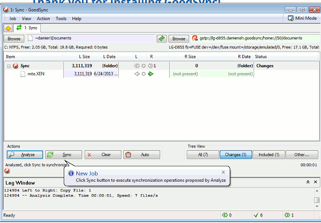Click the GoodSync icon below Analyzed status text
This screenshot has height=223, width=321.
(7, 171)
